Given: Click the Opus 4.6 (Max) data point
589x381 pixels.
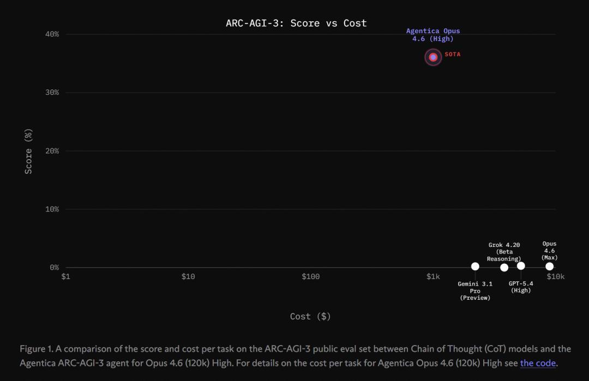Looking at the screenshot, I should pos(549,267).
